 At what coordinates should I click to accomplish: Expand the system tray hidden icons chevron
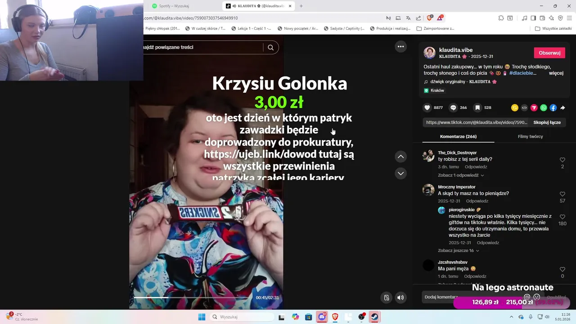512,317
